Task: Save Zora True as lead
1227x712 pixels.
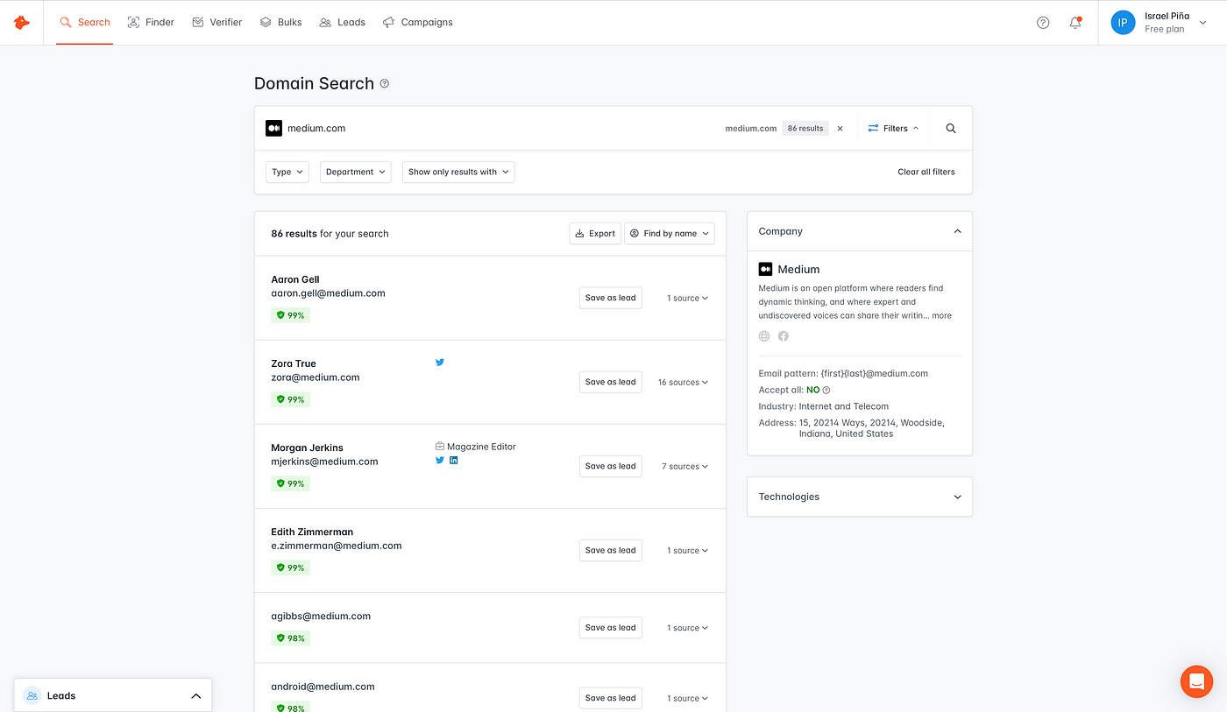Action: (611, 382)
